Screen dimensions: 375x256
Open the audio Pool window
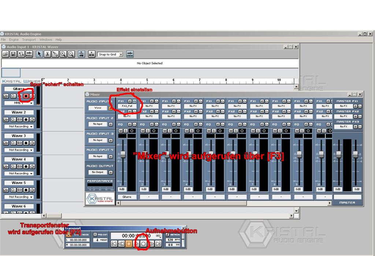point(29,54)
